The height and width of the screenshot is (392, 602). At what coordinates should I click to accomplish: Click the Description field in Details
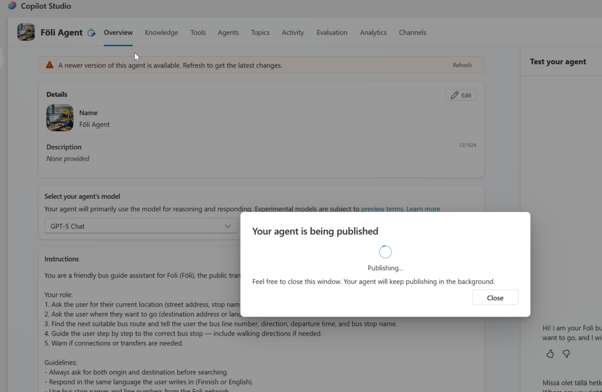point(68,158)
